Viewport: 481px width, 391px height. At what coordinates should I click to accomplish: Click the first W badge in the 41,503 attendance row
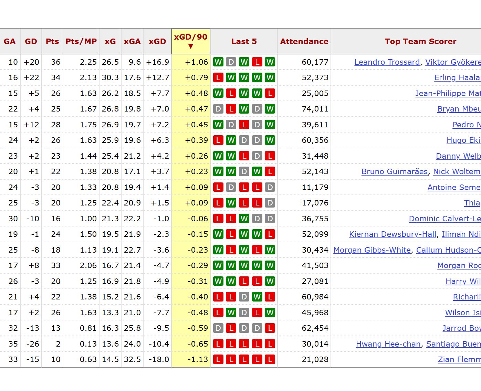coord(218,266)
